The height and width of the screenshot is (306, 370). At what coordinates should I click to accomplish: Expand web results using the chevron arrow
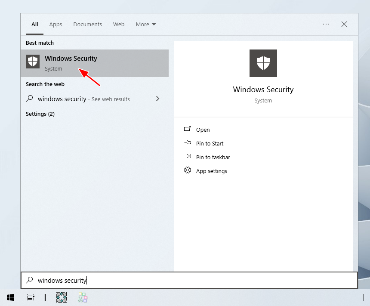(157, 99)
